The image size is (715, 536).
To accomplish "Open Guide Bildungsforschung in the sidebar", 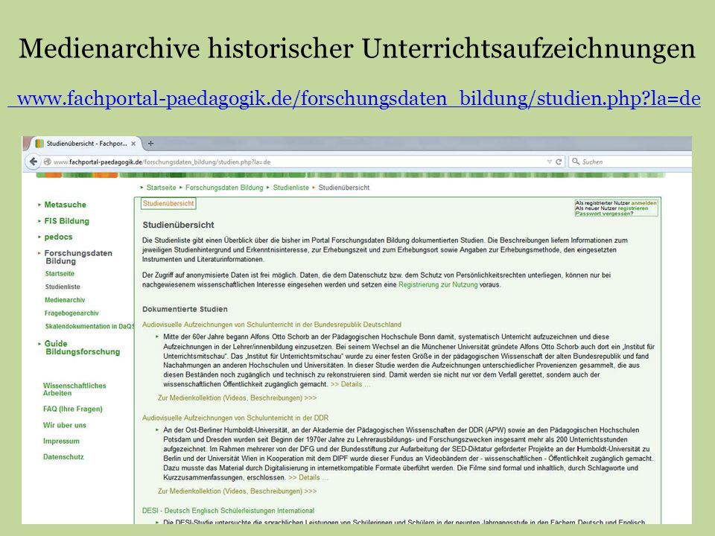I will tap(82, 348).
